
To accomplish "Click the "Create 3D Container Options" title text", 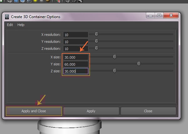I will pos(36,17).
